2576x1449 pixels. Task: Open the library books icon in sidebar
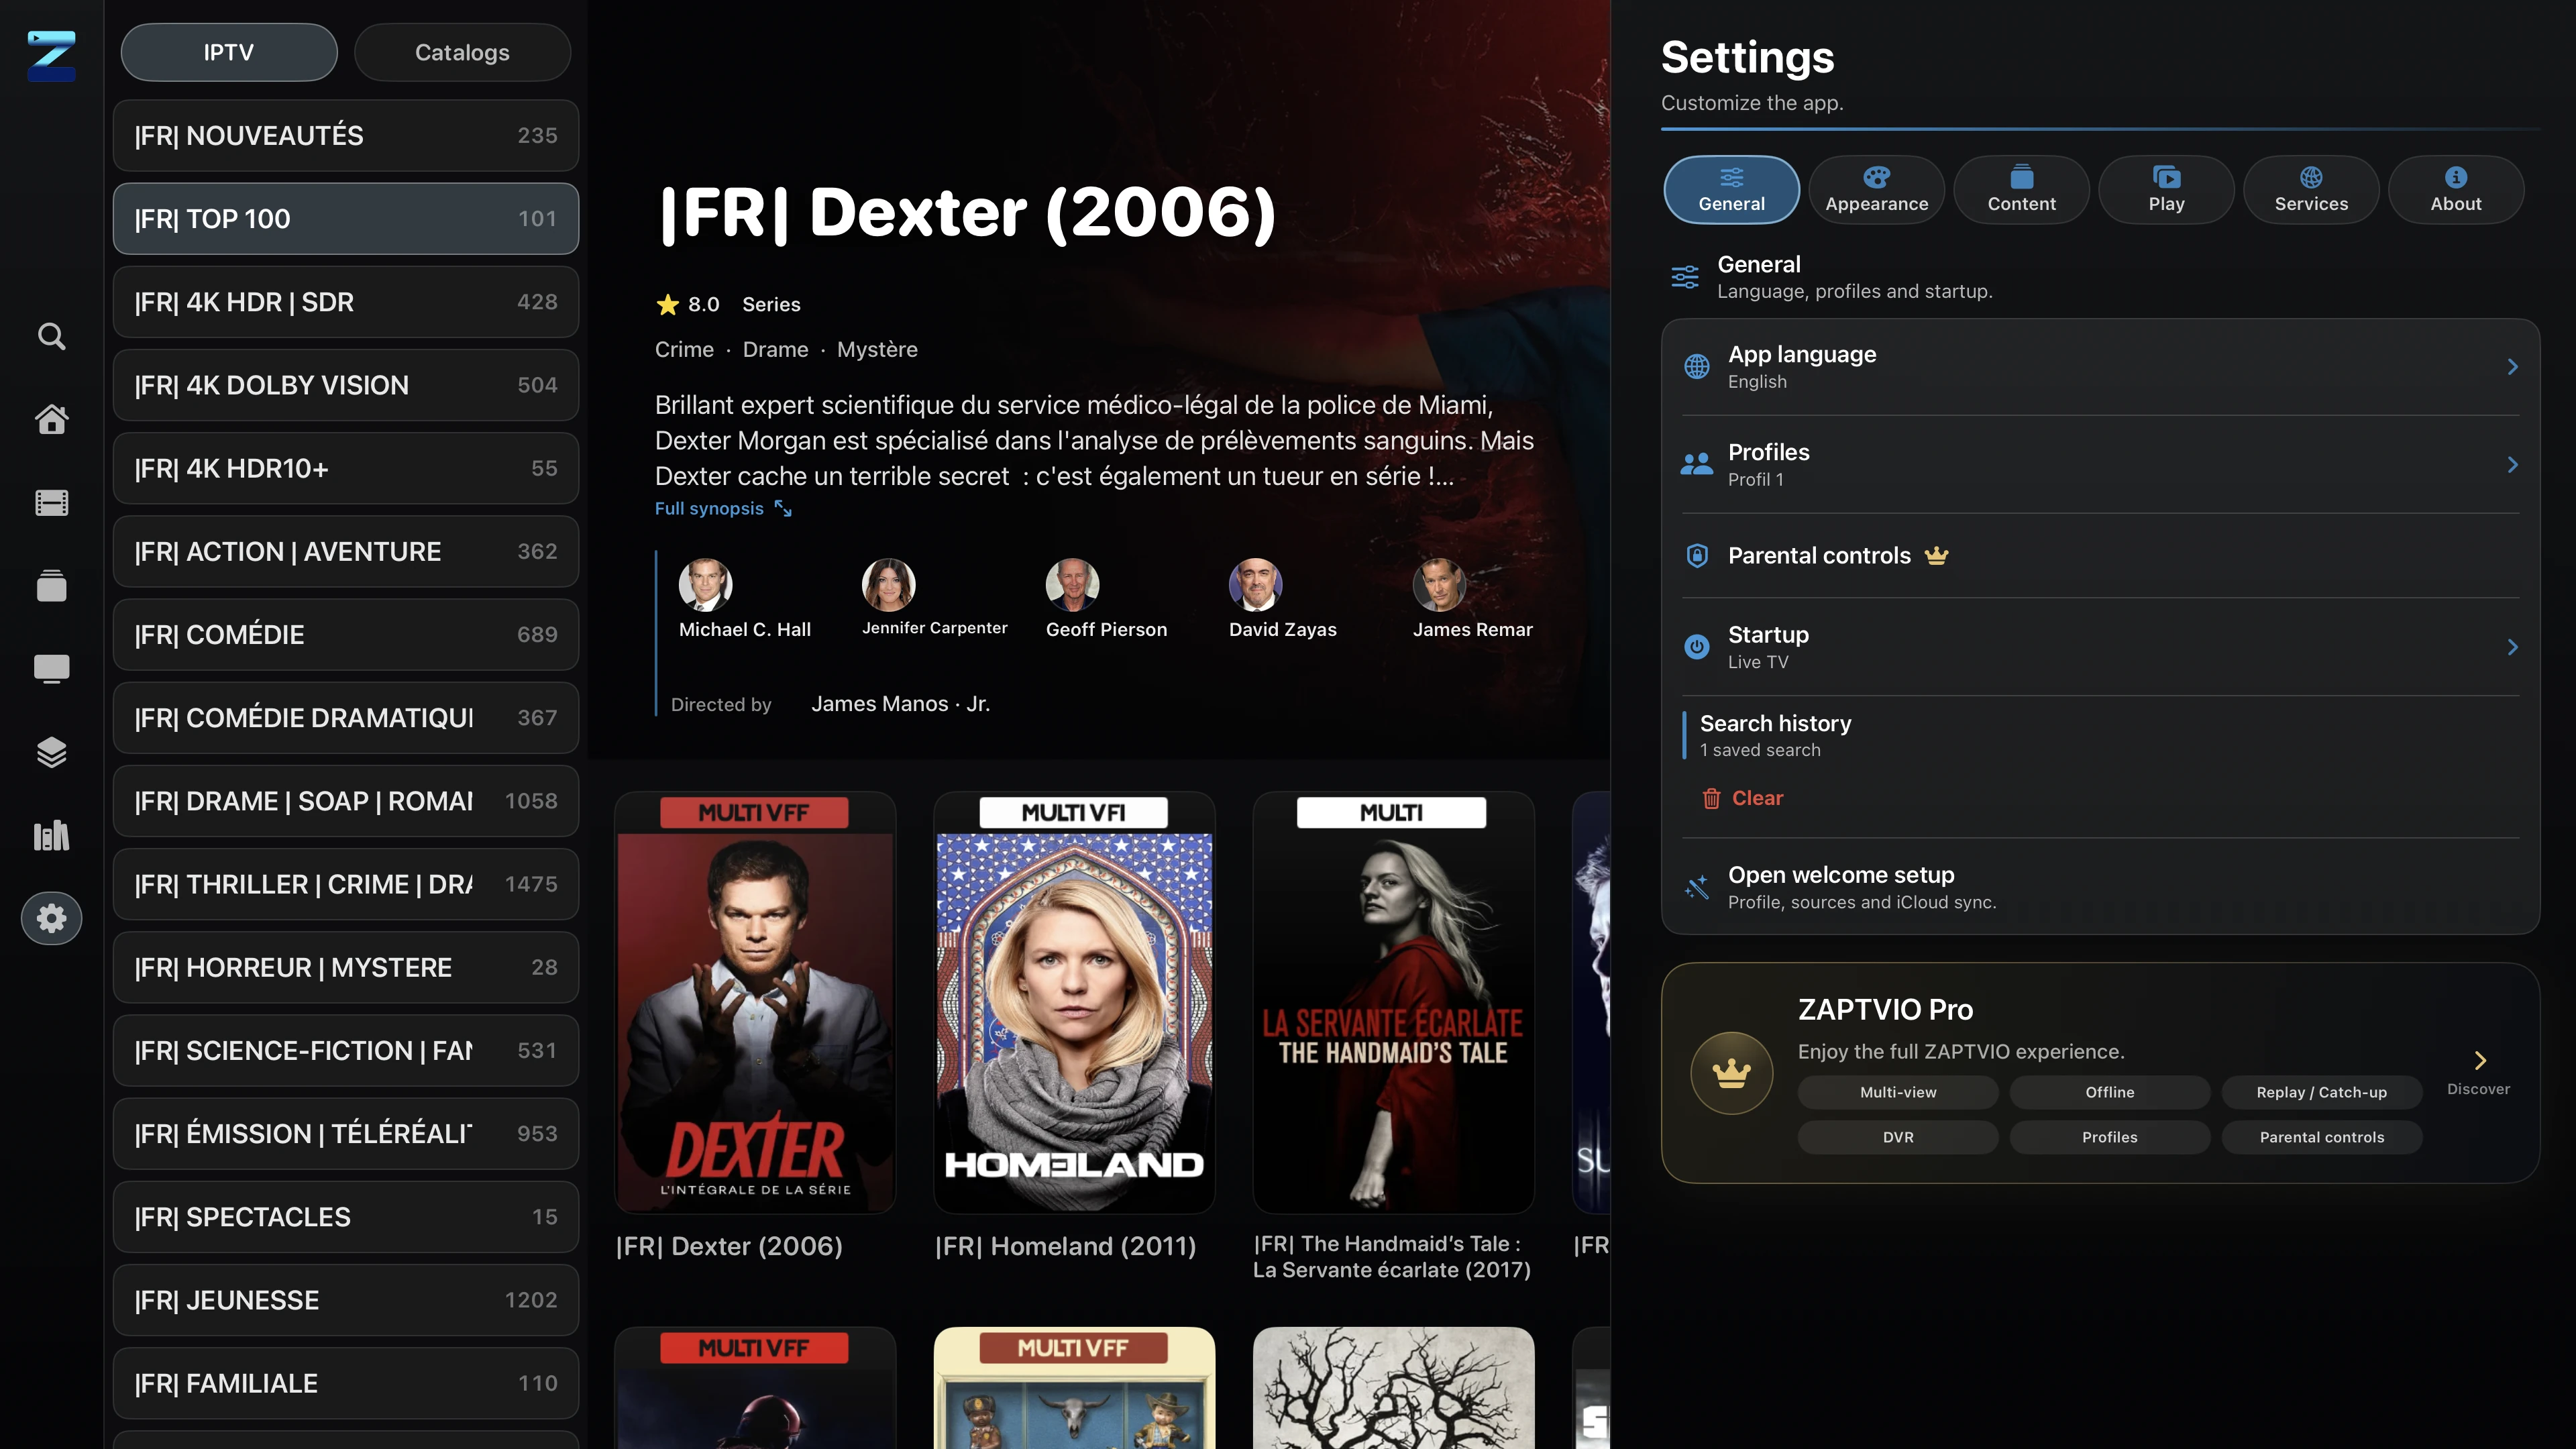point(51,835)
